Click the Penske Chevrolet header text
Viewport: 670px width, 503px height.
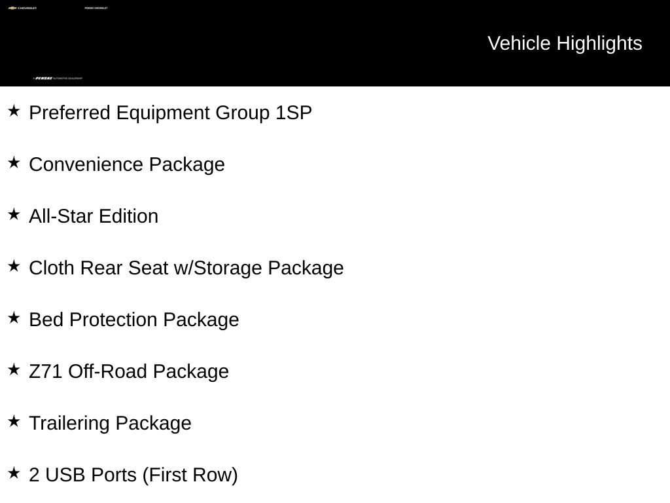click(96, 8)
